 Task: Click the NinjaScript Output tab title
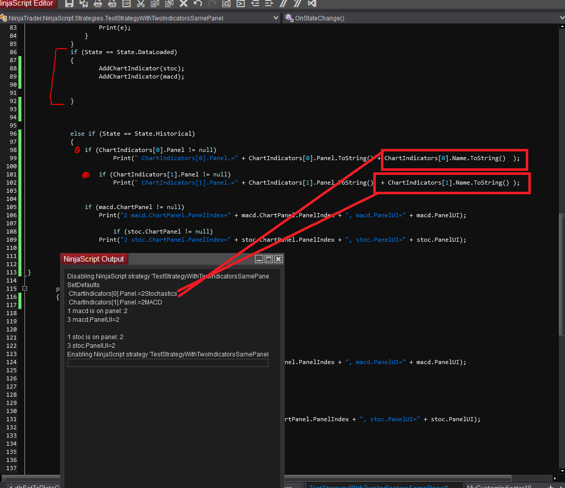point(94,259)
